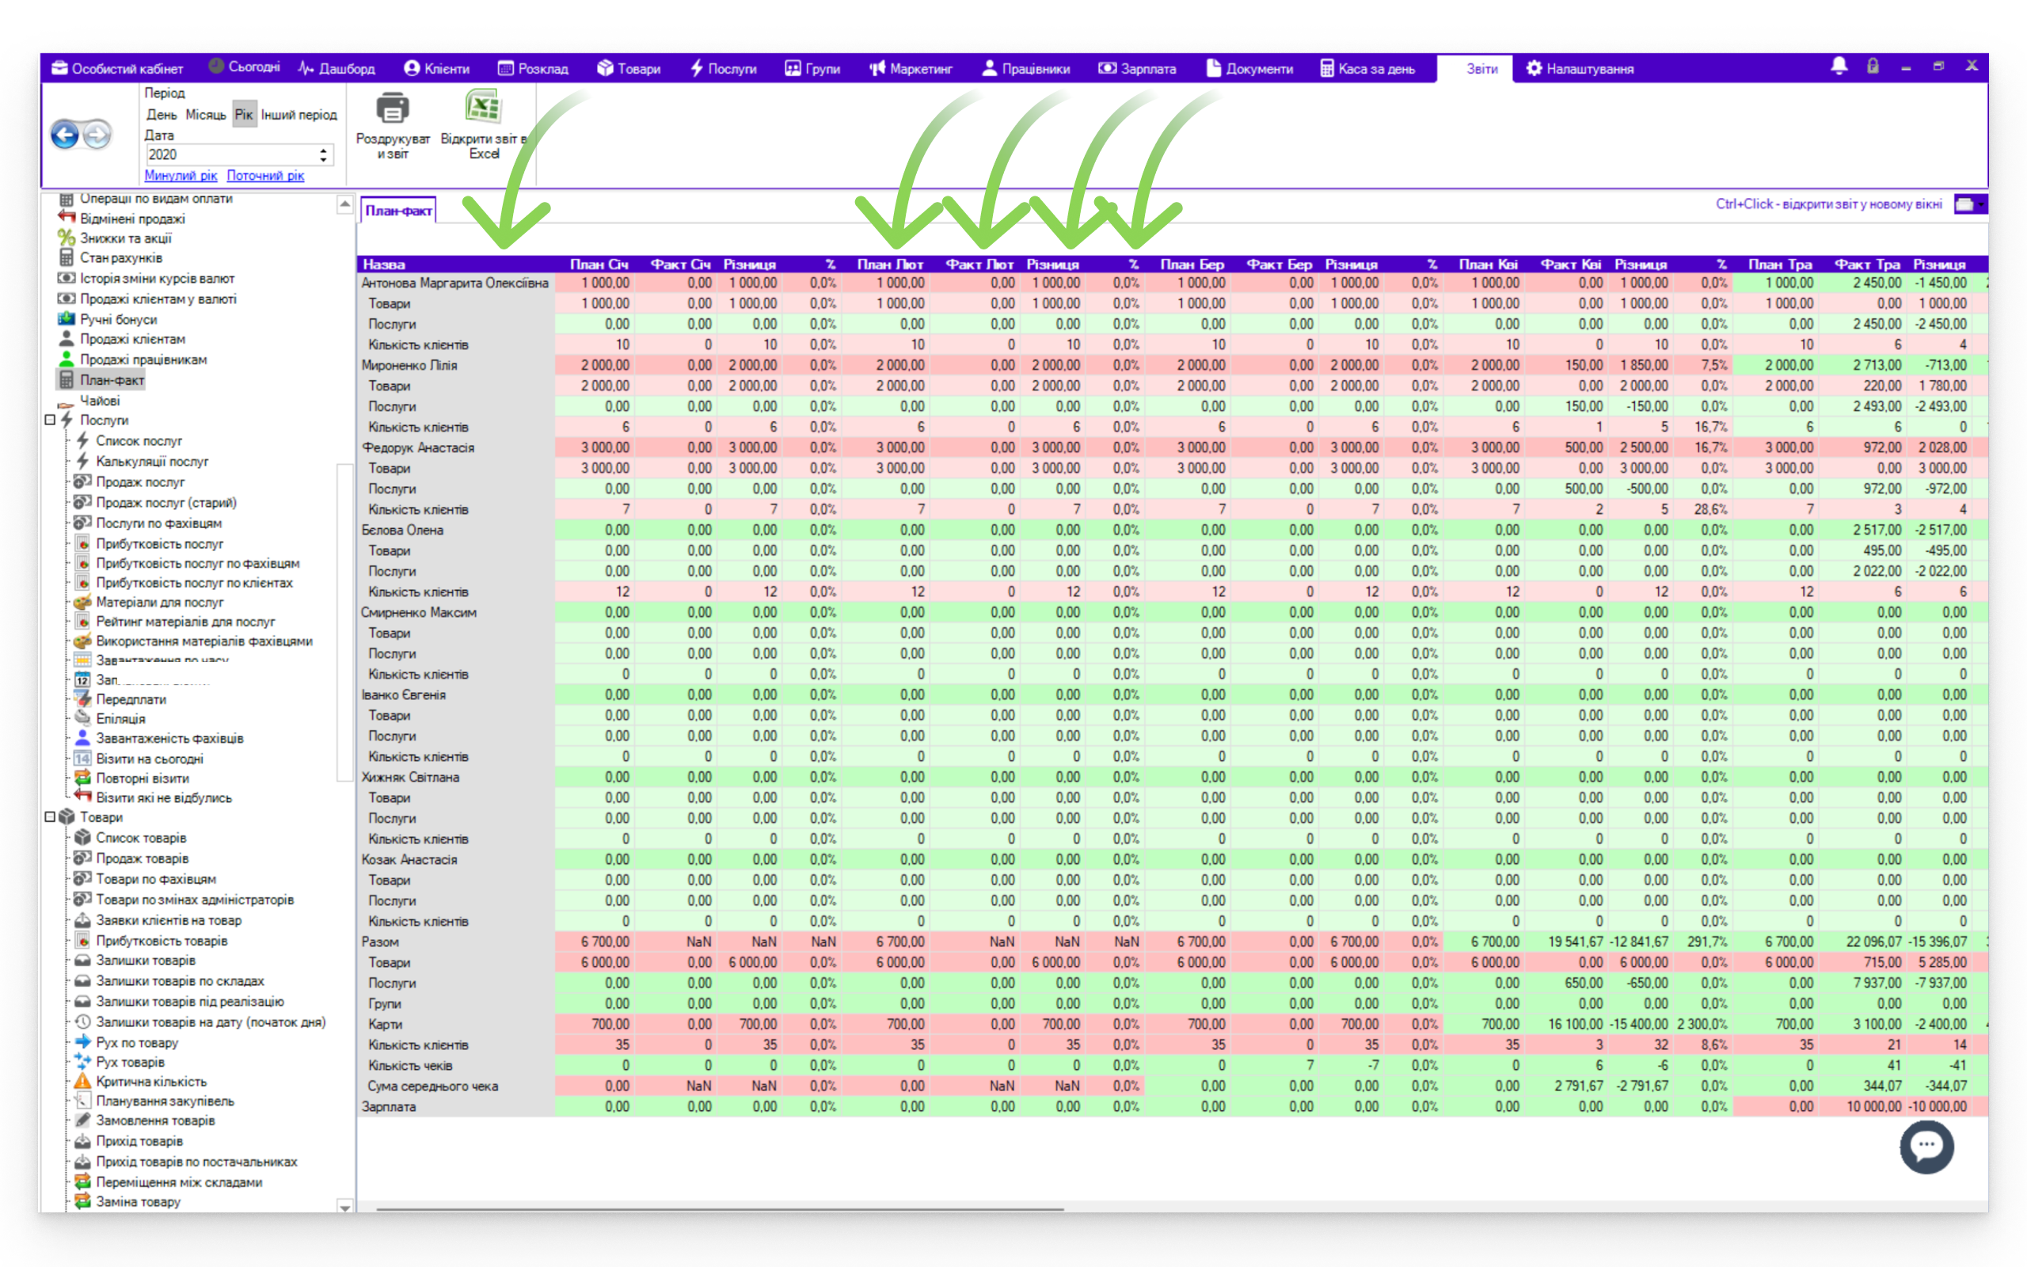Open the Маркетинг section
Screen dimensions: 2027x1267
(911, 69)
